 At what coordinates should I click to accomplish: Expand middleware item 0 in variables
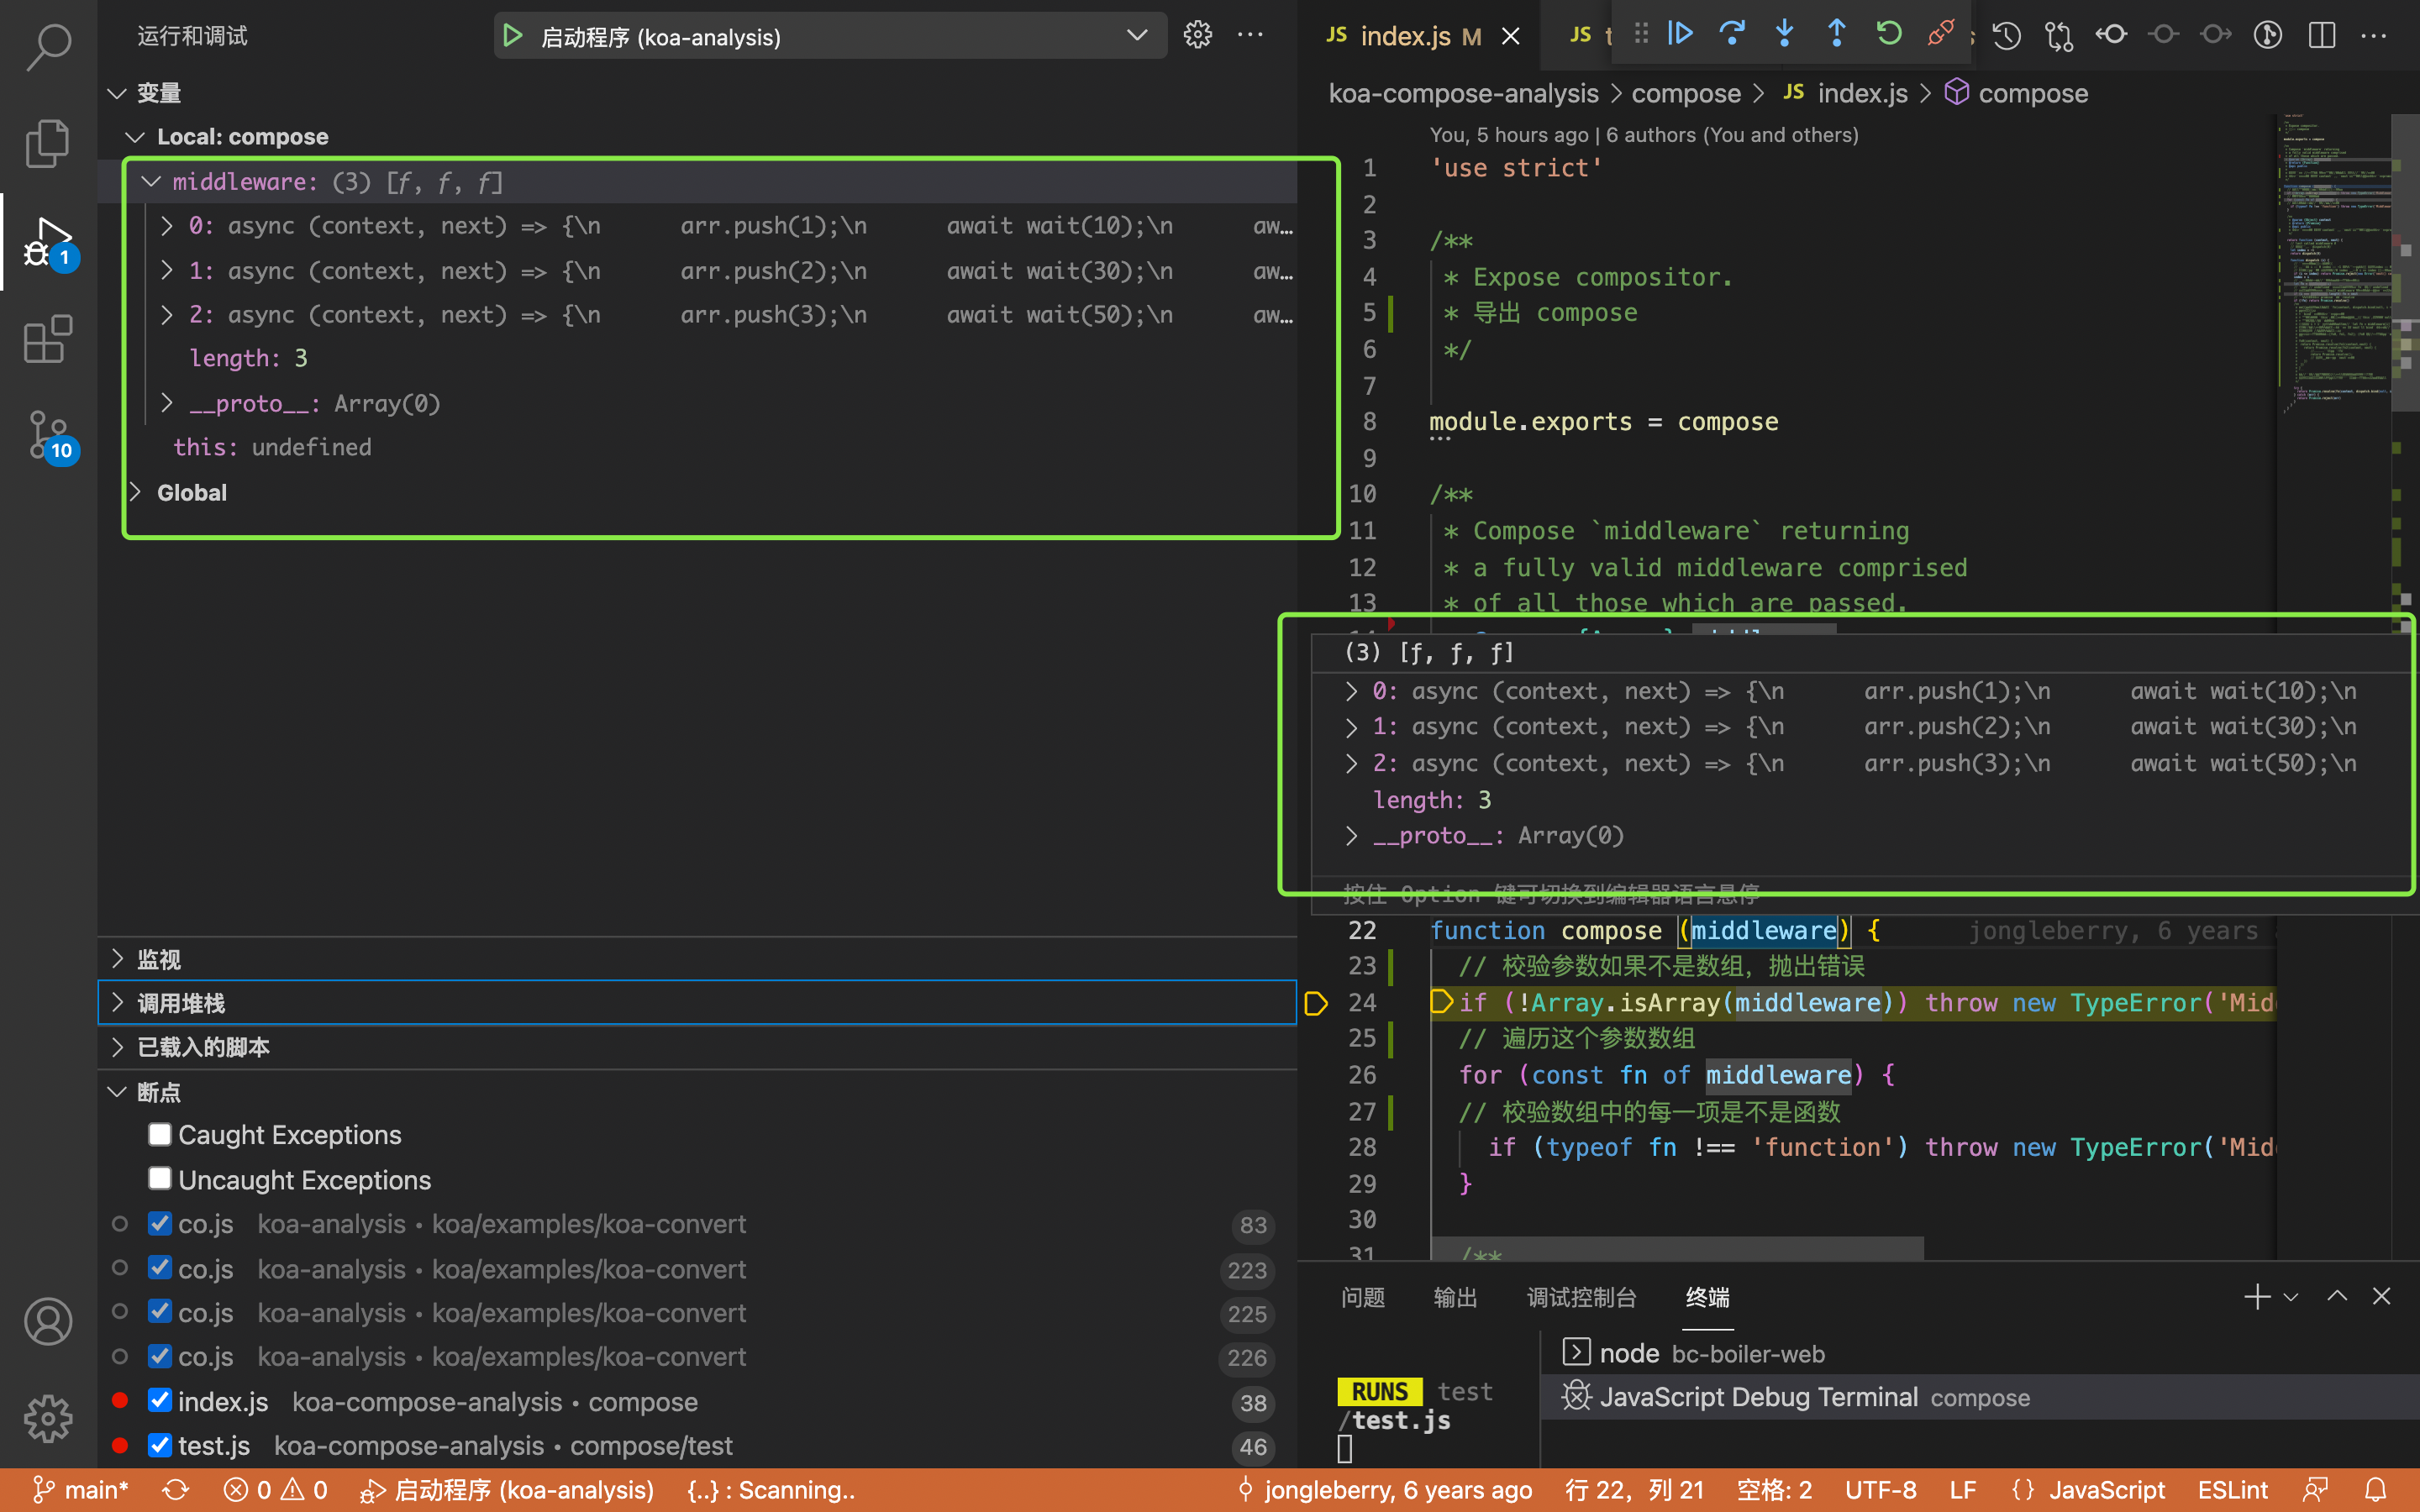pos(167,226)
